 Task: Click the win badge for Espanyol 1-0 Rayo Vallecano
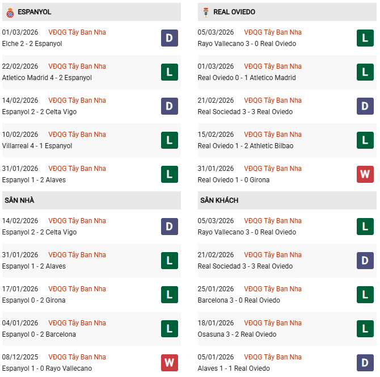click(169, 363)
